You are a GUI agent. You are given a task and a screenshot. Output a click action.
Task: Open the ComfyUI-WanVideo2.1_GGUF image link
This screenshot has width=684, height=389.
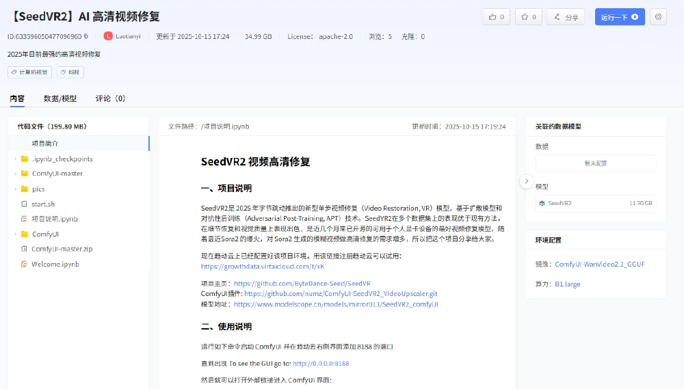[600, 265]
